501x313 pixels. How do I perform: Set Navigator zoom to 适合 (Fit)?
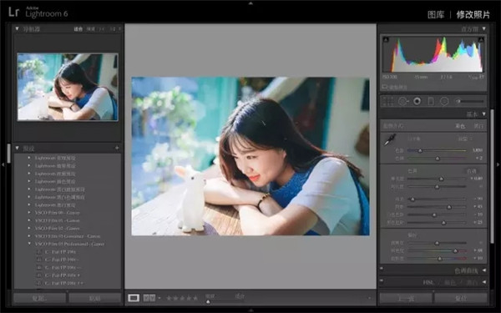coord(78,29)
